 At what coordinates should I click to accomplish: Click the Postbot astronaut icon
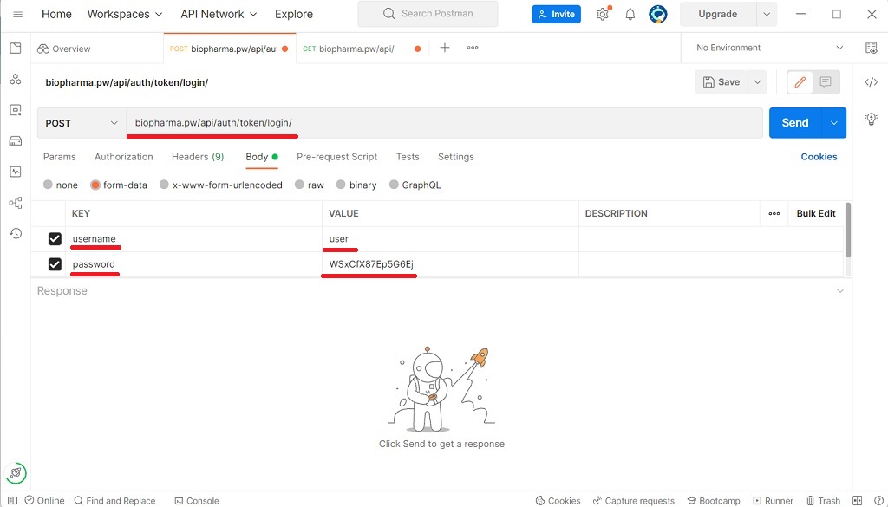point(16,473)
